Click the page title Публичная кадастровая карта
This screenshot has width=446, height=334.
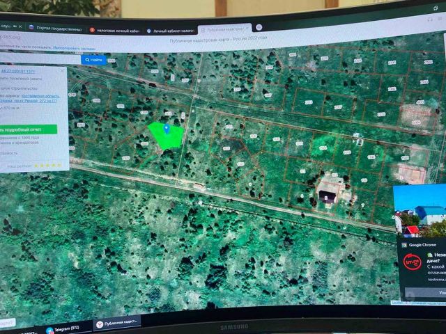[218, 40]
